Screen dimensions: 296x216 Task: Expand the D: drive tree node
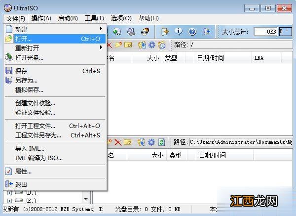pos(9,193)
